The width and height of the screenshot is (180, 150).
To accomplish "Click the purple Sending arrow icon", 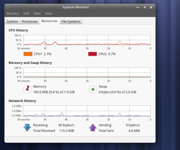I will point(93,128).
